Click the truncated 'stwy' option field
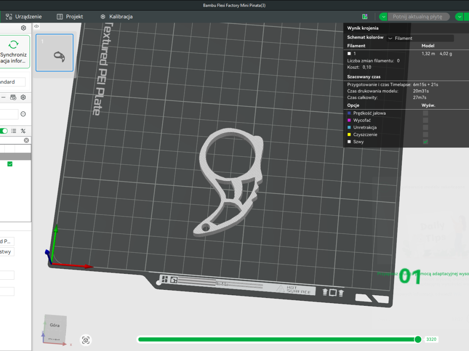Screen dimensions: 469x351 pyautogui.click(x=7, y=252)
